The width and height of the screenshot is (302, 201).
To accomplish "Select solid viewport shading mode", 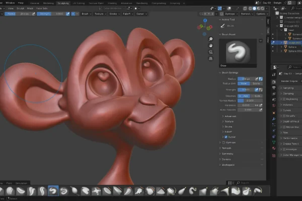I will click(254, 9).
